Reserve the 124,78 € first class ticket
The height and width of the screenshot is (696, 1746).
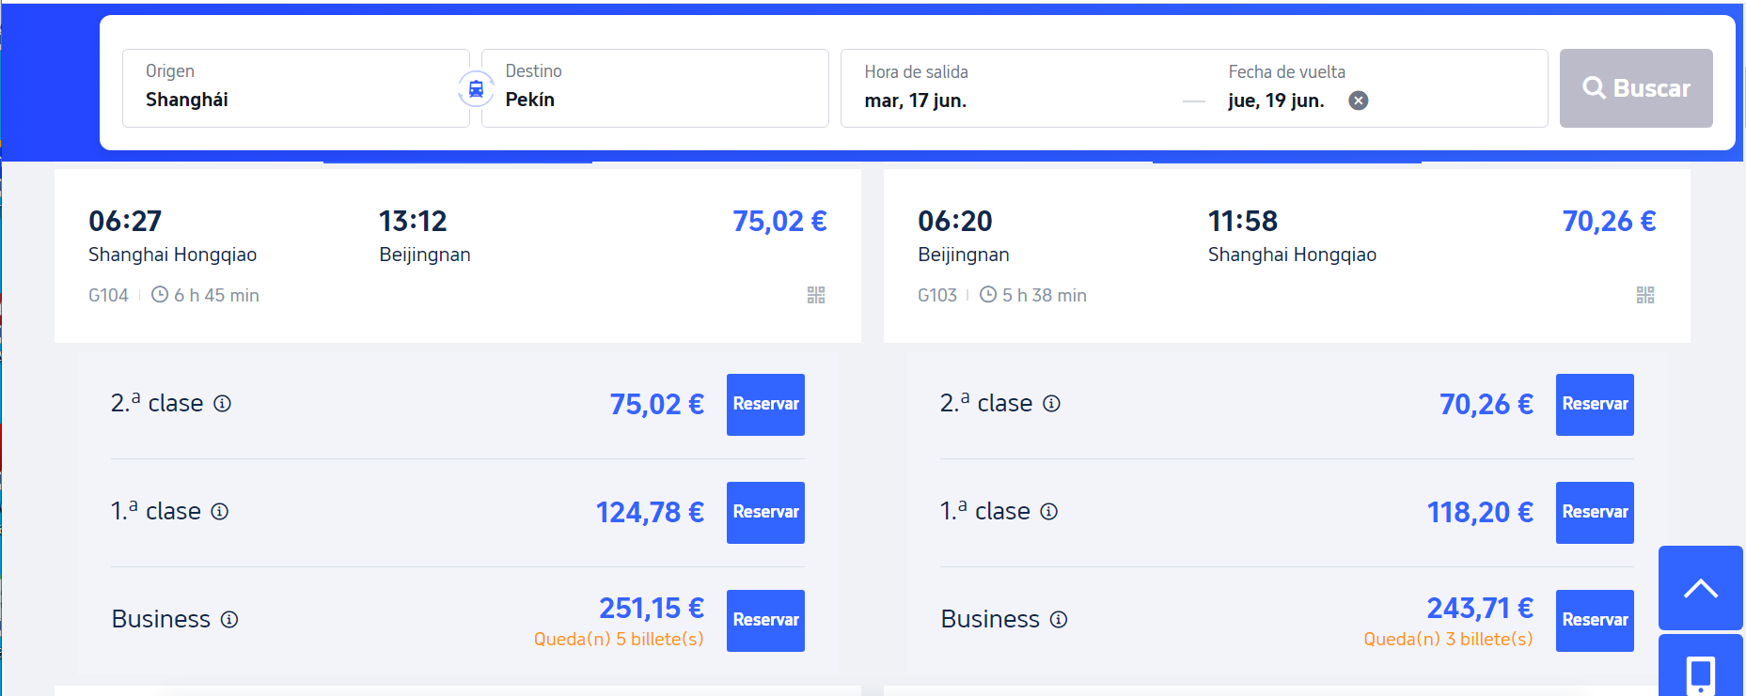tap(765, 513)
